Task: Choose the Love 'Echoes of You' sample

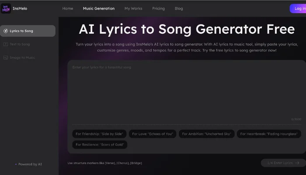Action: (153, 134)
